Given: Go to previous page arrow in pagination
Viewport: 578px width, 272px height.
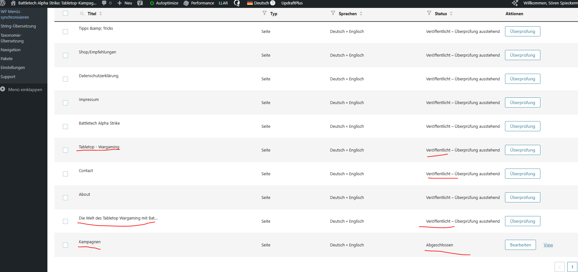Looking at the screenshot, I should click(x=560, y=267).
